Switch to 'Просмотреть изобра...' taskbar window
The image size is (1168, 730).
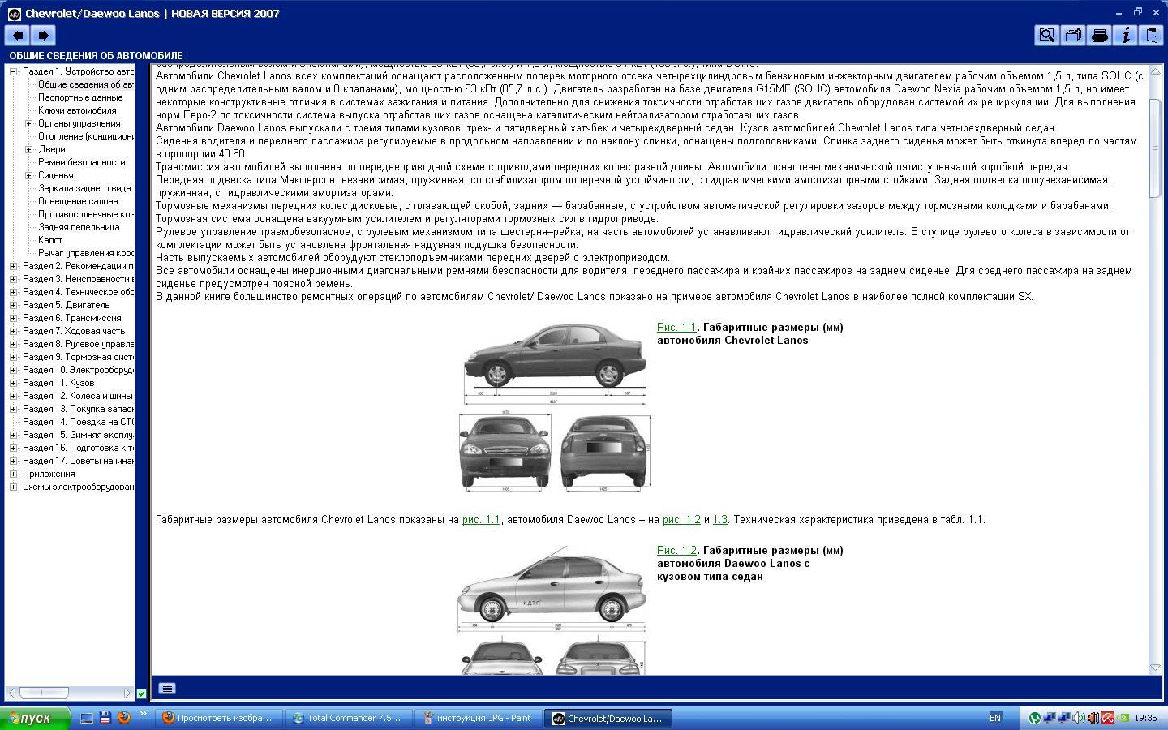click(x=220, y=718)
